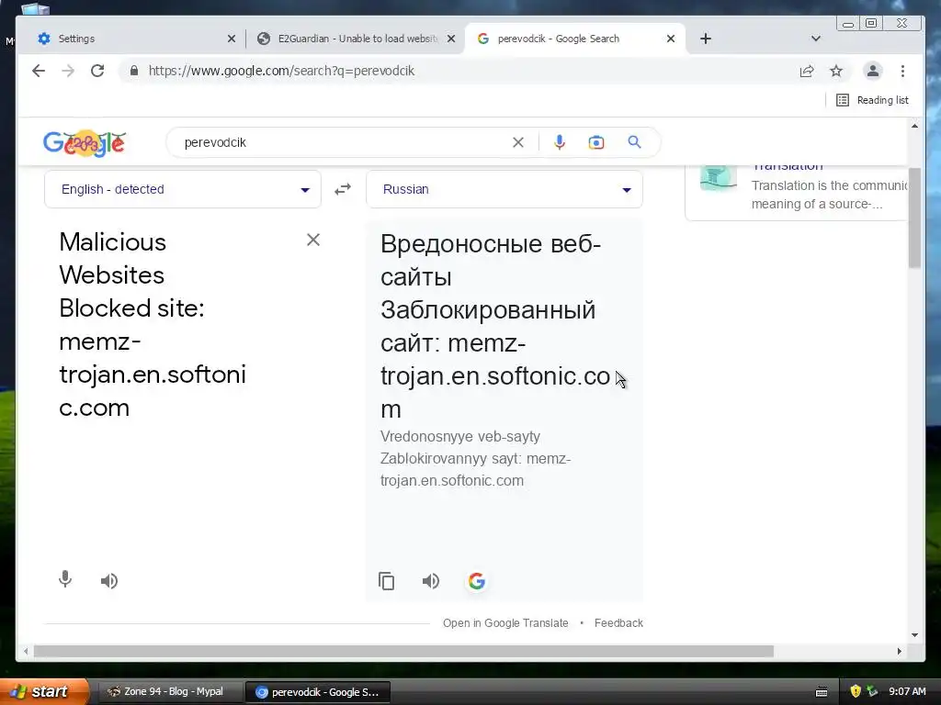Open the English - detected language dropdown
The height and width of the screenshot is (705, 941).
(183, 189)
